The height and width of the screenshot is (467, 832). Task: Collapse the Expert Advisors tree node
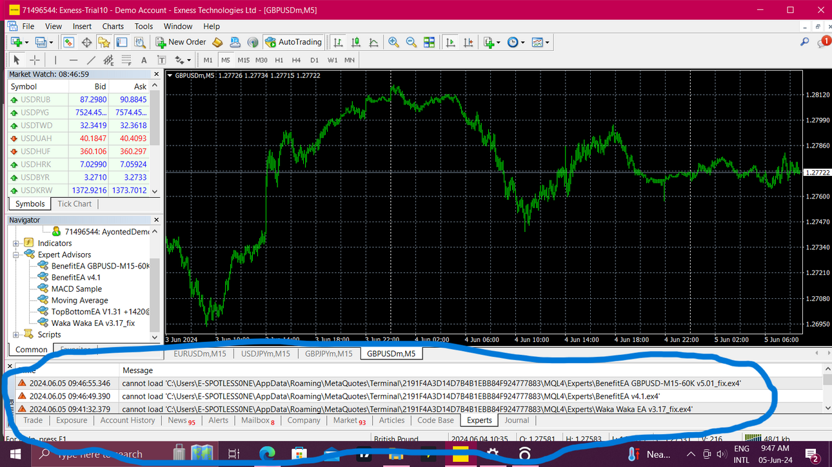click(16, 255)
